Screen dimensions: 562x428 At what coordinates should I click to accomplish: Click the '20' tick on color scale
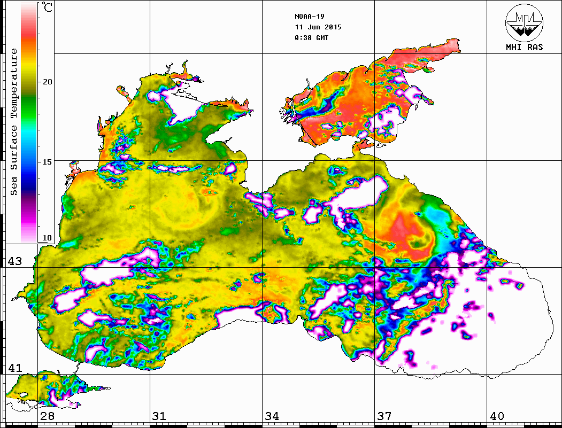[x=47, y=82]
